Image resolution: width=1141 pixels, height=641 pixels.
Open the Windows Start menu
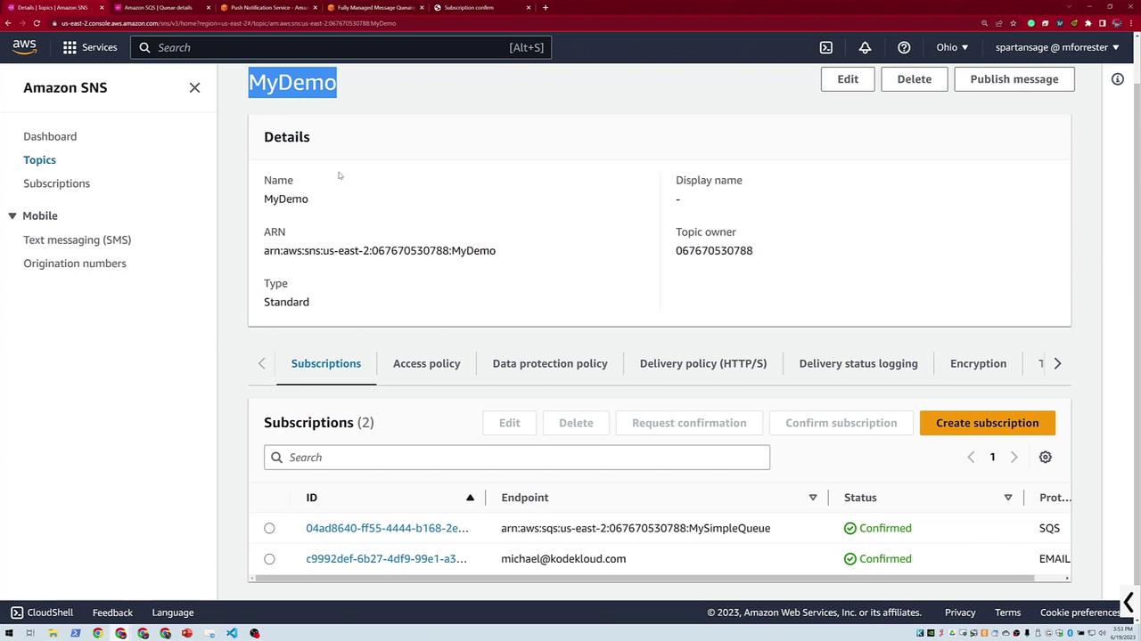(x=8, y=633)
